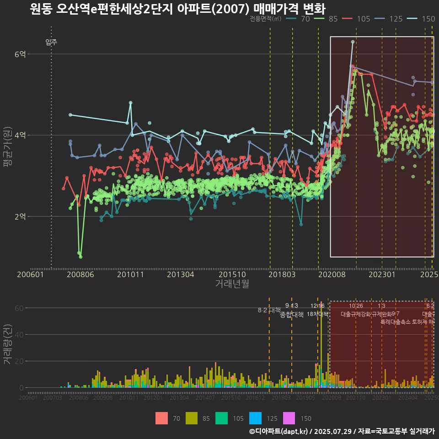Click the 특례대출축소 annotation text
The image size is (439, 439).
coord(396,322)
